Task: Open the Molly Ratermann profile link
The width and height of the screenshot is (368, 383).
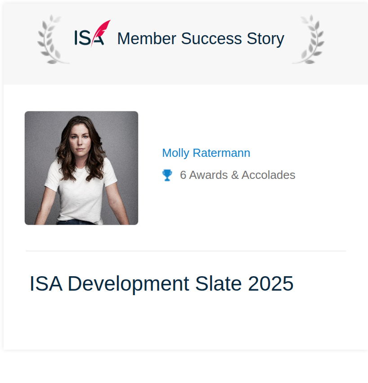Action: [206, 153]
